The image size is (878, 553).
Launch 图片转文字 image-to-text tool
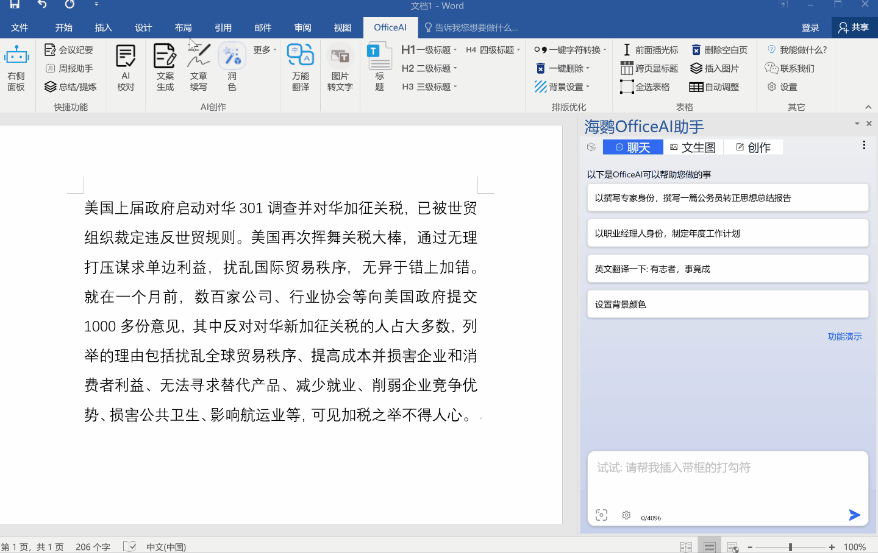click(x=340, y=67)
